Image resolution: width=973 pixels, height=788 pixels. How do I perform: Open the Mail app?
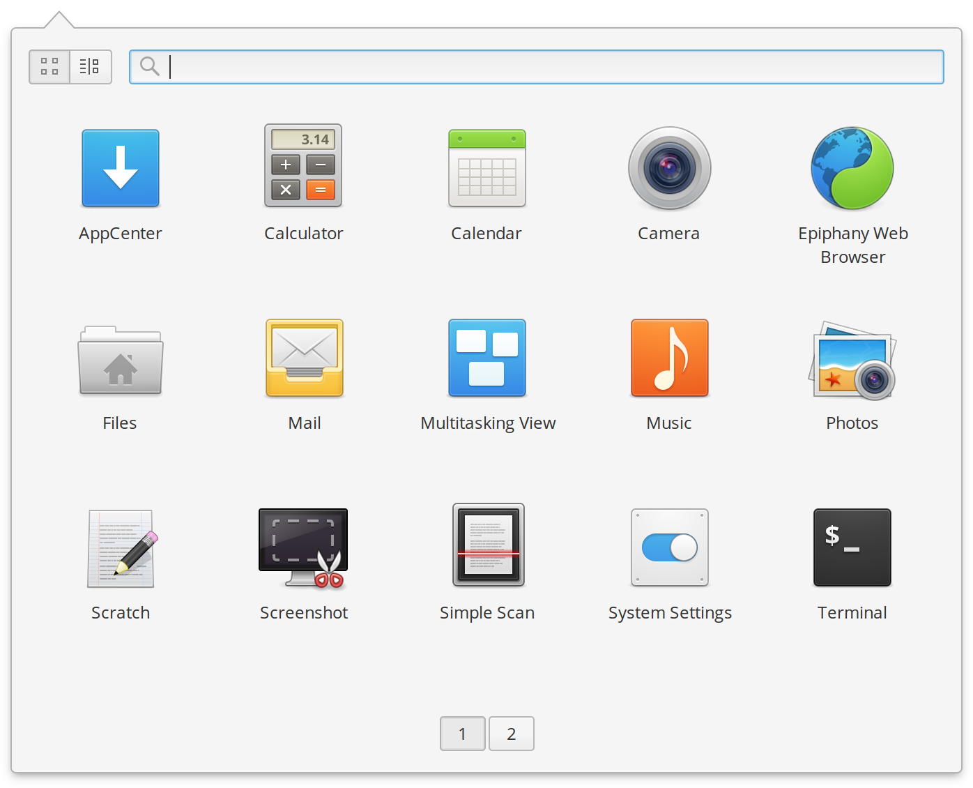[305, 358]
